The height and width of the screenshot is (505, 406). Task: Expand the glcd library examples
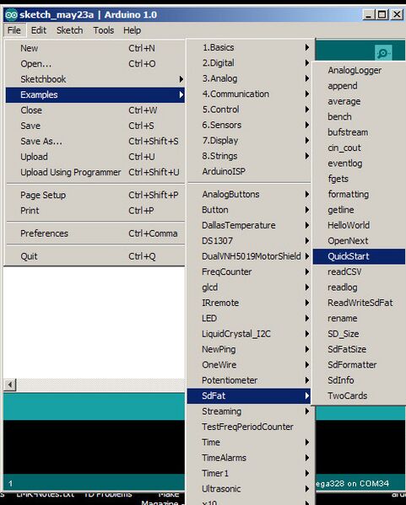coord(249,287)
